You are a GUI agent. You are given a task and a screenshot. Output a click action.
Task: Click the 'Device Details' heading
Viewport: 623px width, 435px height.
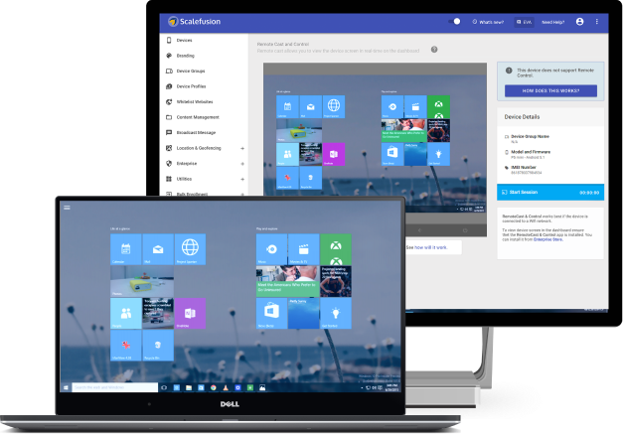pos(522,117)
